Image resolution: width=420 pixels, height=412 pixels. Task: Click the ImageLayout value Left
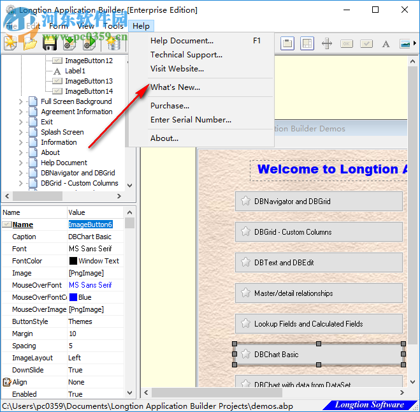click(74, 358)
